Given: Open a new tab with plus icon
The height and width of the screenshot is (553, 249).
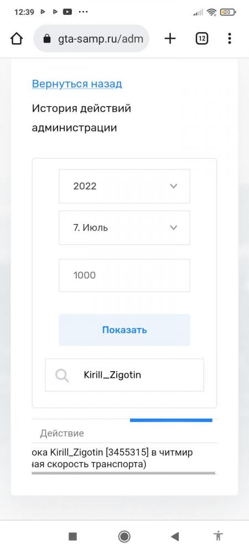Looking at the screenshot, I should coord(170,39).
